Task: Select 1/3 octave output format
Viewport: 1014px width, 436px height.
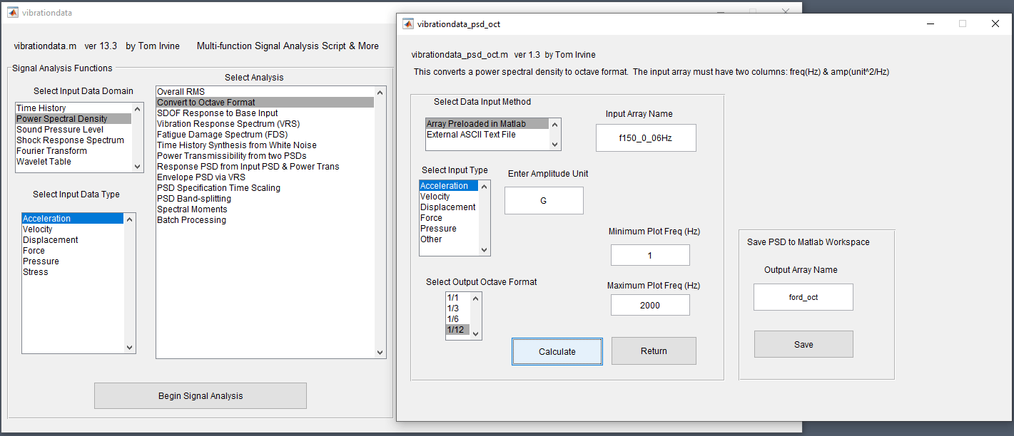Action: pyautogui.click(x=457, y=308)
